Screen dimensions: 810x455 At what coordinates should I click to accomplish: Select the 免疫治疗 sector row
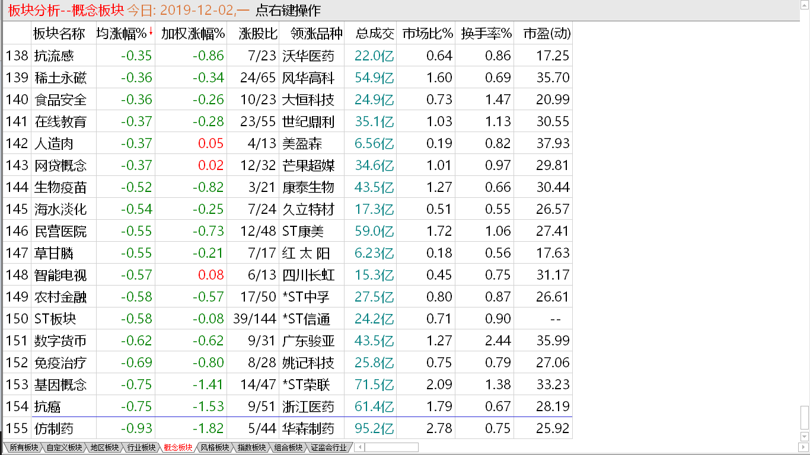click(288, 363)
